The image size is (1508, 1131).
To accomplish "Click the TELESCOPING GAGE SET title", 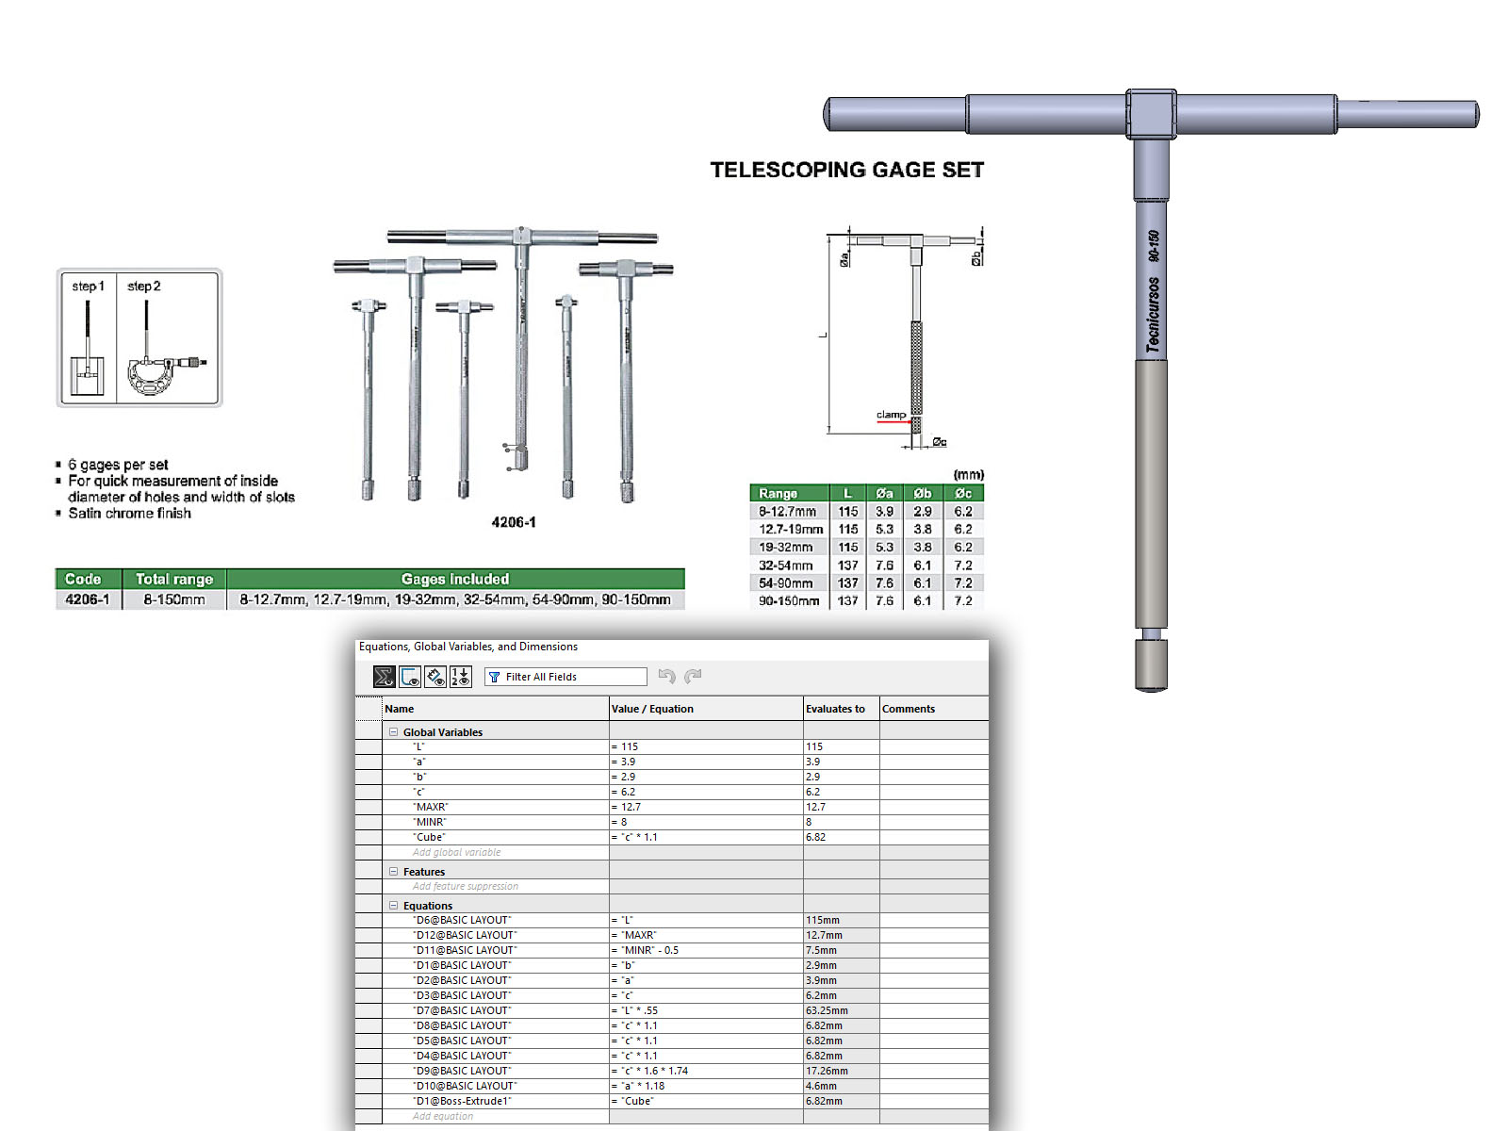I will (846, 170).
